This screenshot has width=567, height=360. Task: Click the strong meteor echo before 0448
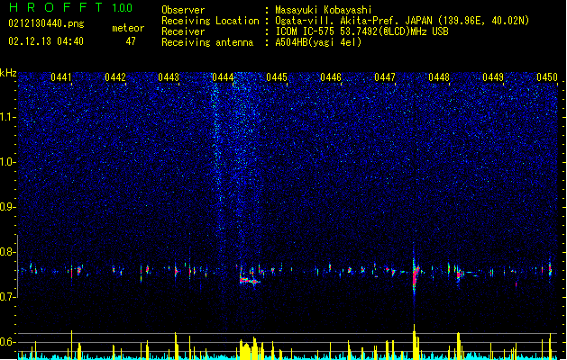coord(416,274)
